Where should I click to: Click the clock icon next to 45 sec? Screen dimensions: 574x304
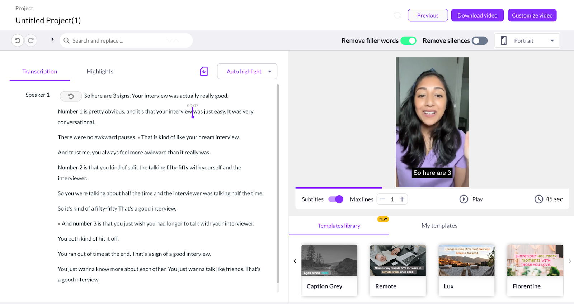538,199
